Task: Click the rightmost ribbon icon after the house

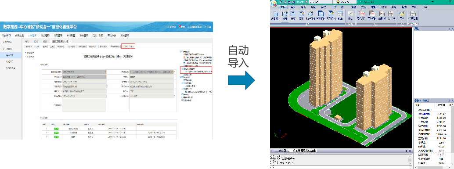Action: (x=414, y=13)
